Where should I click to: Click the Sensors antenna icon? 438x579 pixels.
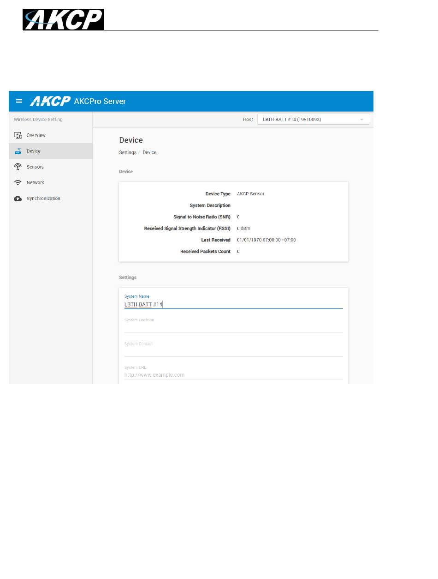(18, 167)
